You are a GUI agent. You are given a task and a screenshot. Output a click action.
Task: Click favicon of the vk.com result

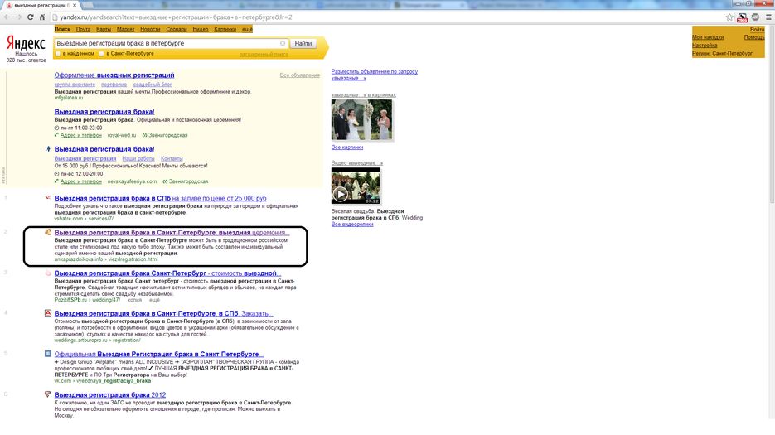click(48, 354)
